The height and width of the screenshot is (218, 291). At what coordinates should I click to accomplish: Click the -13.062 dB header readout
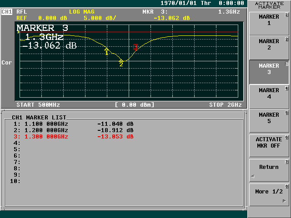point(172,18)
